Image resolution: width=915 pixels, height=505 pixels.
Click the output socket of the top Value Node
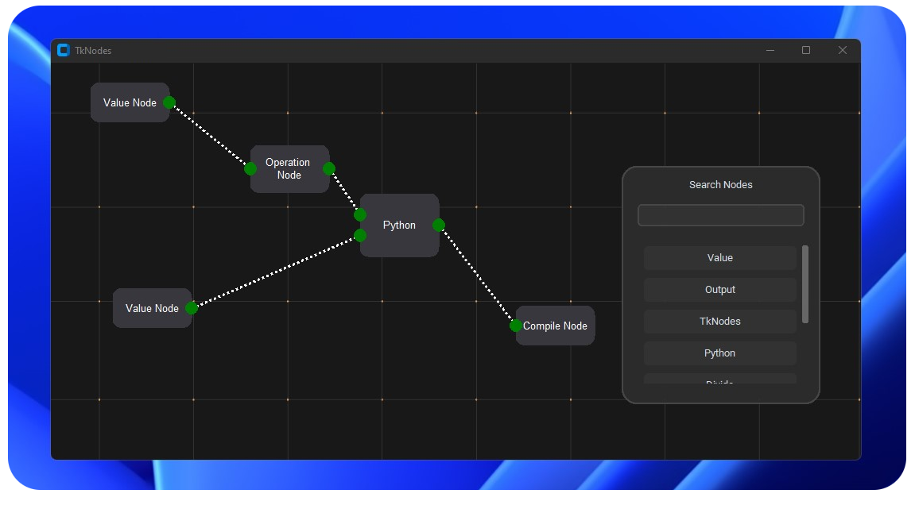pos(169,102)
